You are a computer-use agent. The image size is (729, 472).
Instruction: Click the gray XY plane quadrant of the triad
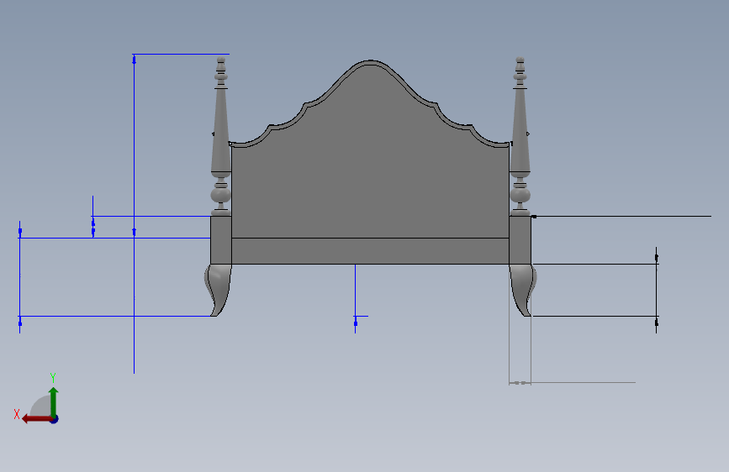[x=42, y=406]
